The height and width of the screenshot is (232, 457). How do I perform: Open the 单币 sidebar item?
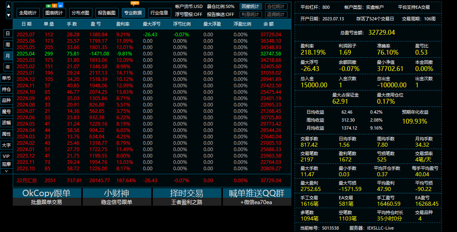pos(6,78)
